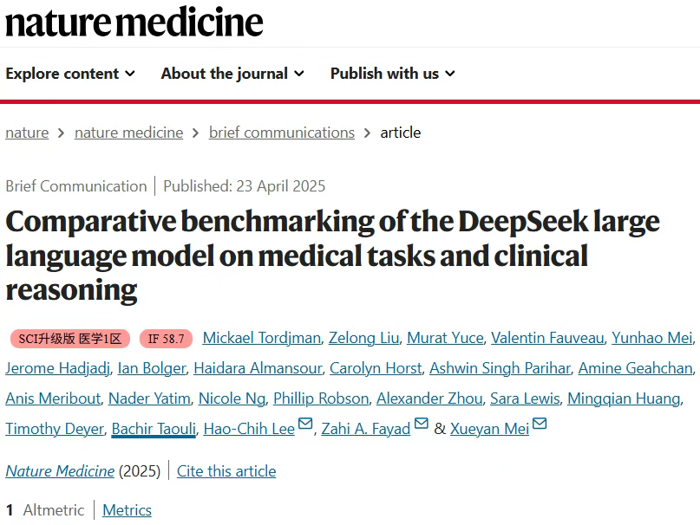700x525 pixels.
Task: Click envelope icon next to Xueyan Mei
Action: tap(540, 423)
